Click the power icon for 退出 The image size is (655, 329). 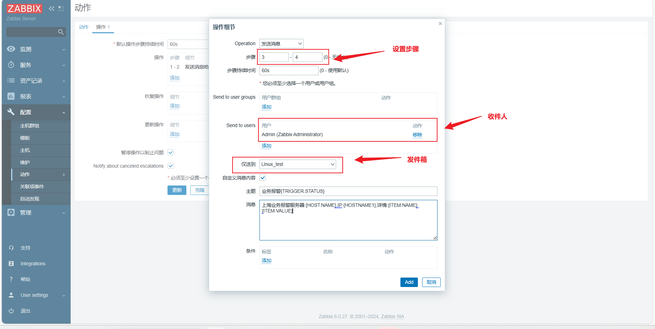11,311
